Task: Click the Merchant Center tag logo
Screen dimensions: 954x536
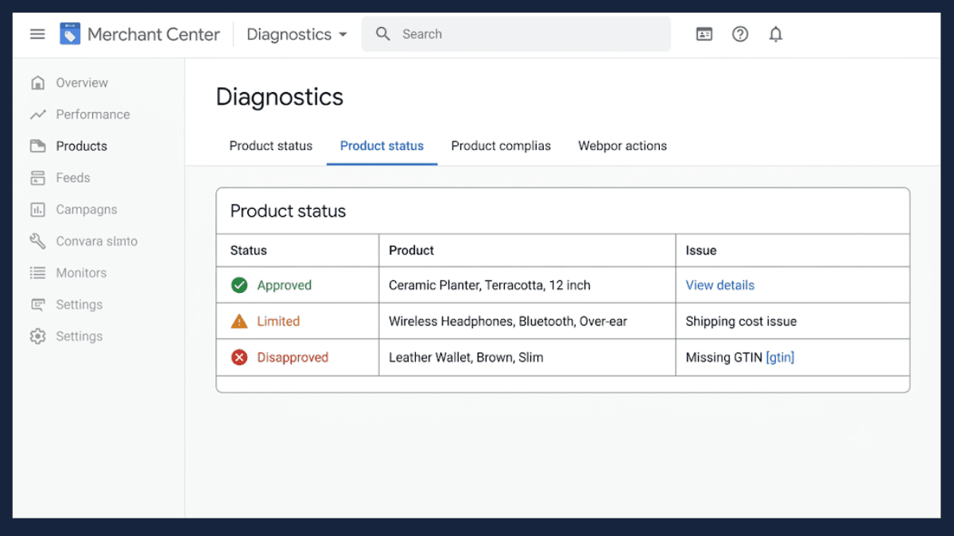Action: pos(70,34)
